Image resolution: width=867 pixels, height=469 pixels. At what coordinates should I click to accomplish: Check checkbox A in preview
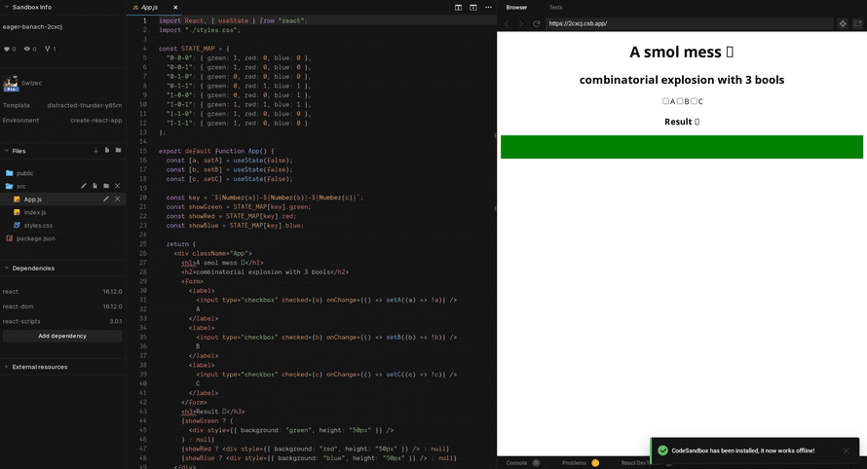(x=666, y=101)
